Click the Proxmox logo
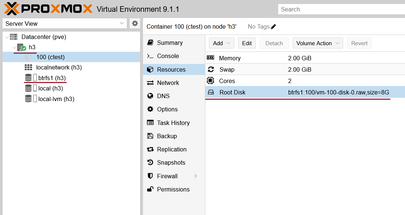 (48, 8)
